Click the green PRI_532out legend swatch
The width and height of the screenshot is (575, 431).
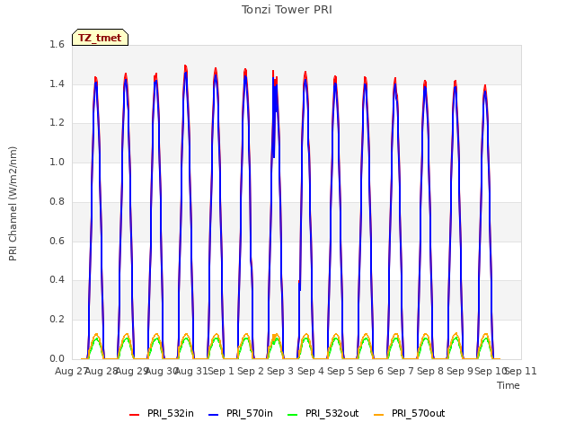pos(293,415)
